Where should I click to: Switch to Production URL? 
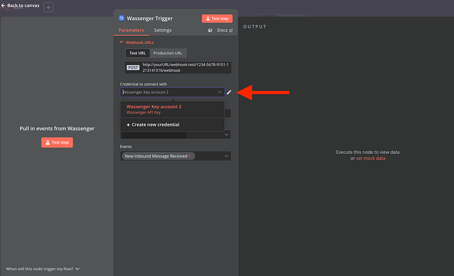pos(167,53)
